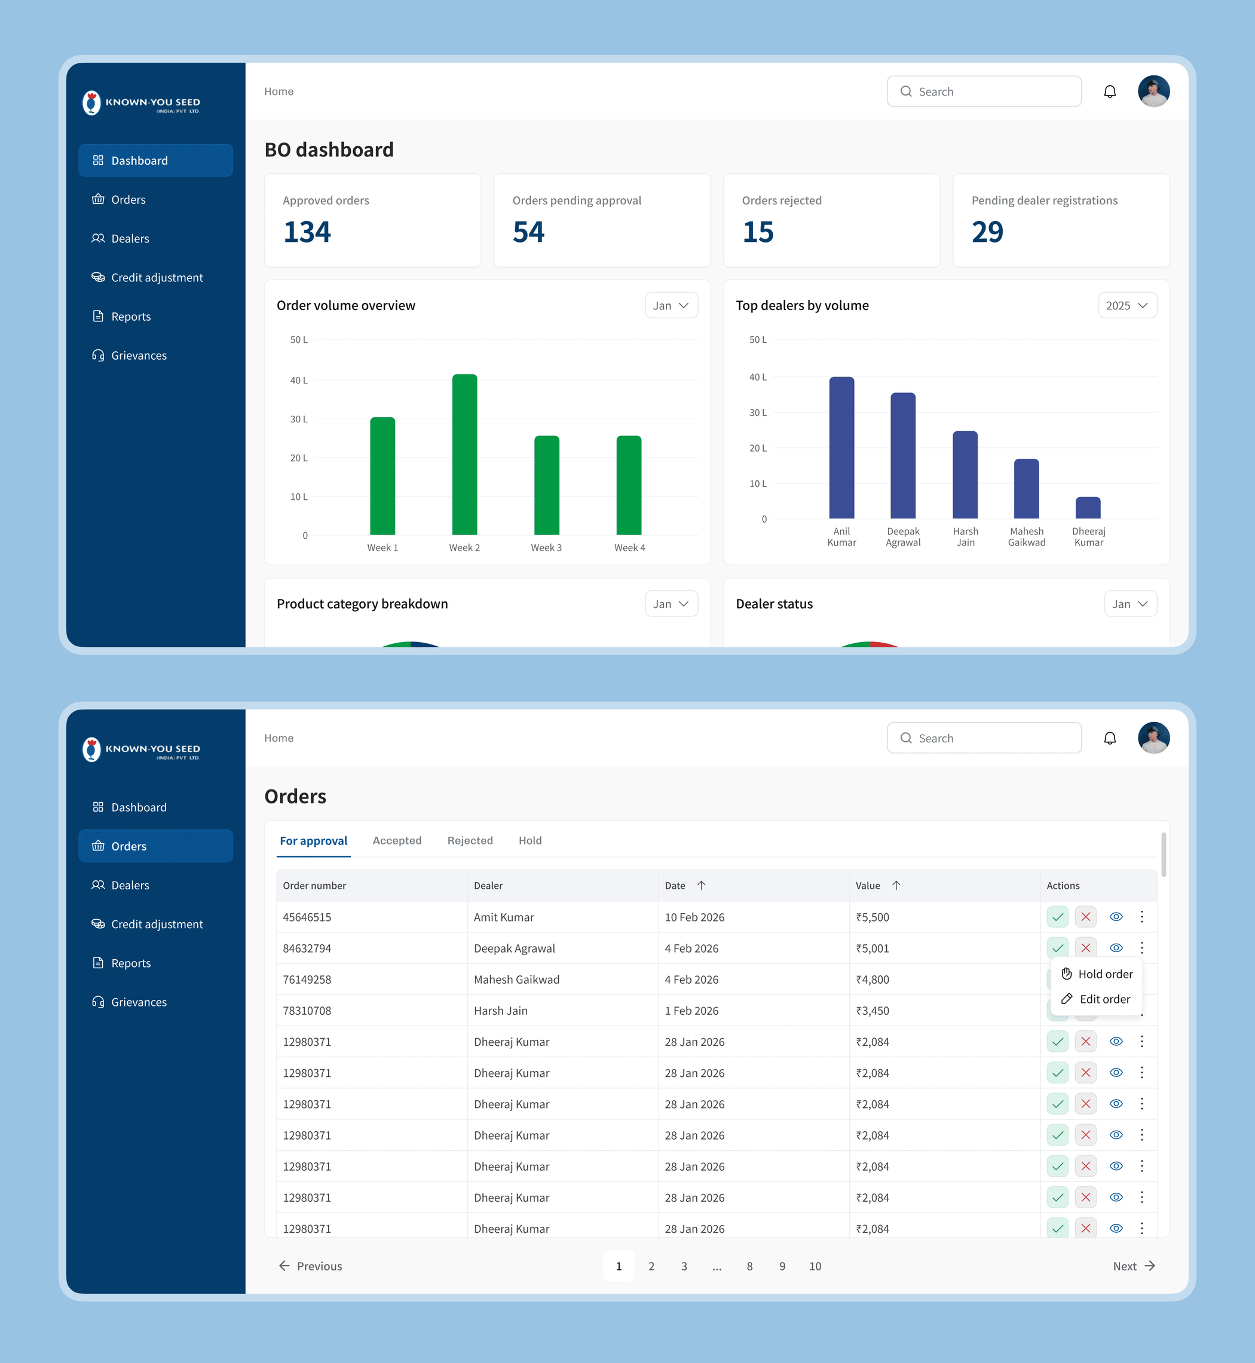Jump to page 10 of orders
This screenshot has width=1255, height=1363.
(x=815, y=1266)
